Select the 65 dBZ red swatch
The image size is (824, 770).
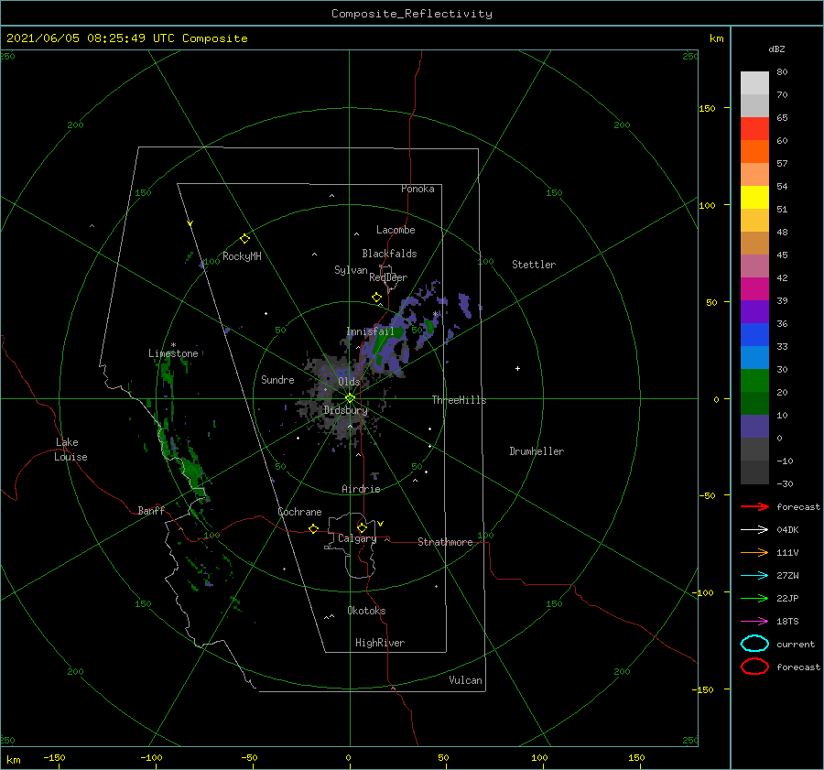754,128
